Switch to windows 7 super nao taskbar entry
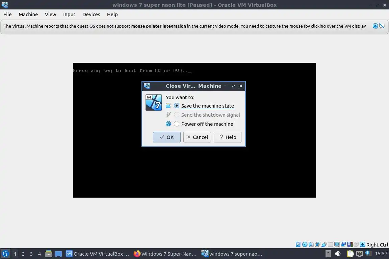The width and height of the screenshot is (389, 259). (x=232, y=254)
